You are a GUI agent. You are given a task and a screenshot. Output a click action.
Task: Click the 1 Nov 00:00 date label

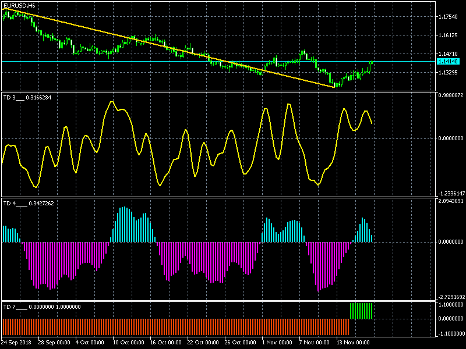coord(277,342)
